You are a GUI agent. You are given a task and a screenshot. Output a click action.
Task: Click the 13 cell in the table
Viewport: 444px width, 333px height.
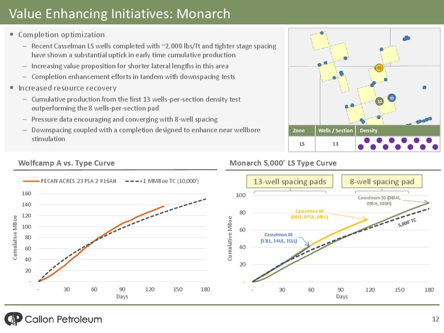(335, 144)
